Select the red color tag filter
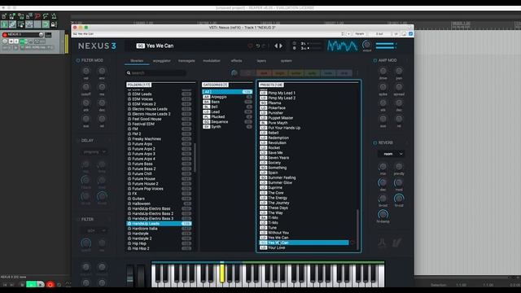This screenshot has width=521, height=293. pyautogui.click(x=264, y=73)
